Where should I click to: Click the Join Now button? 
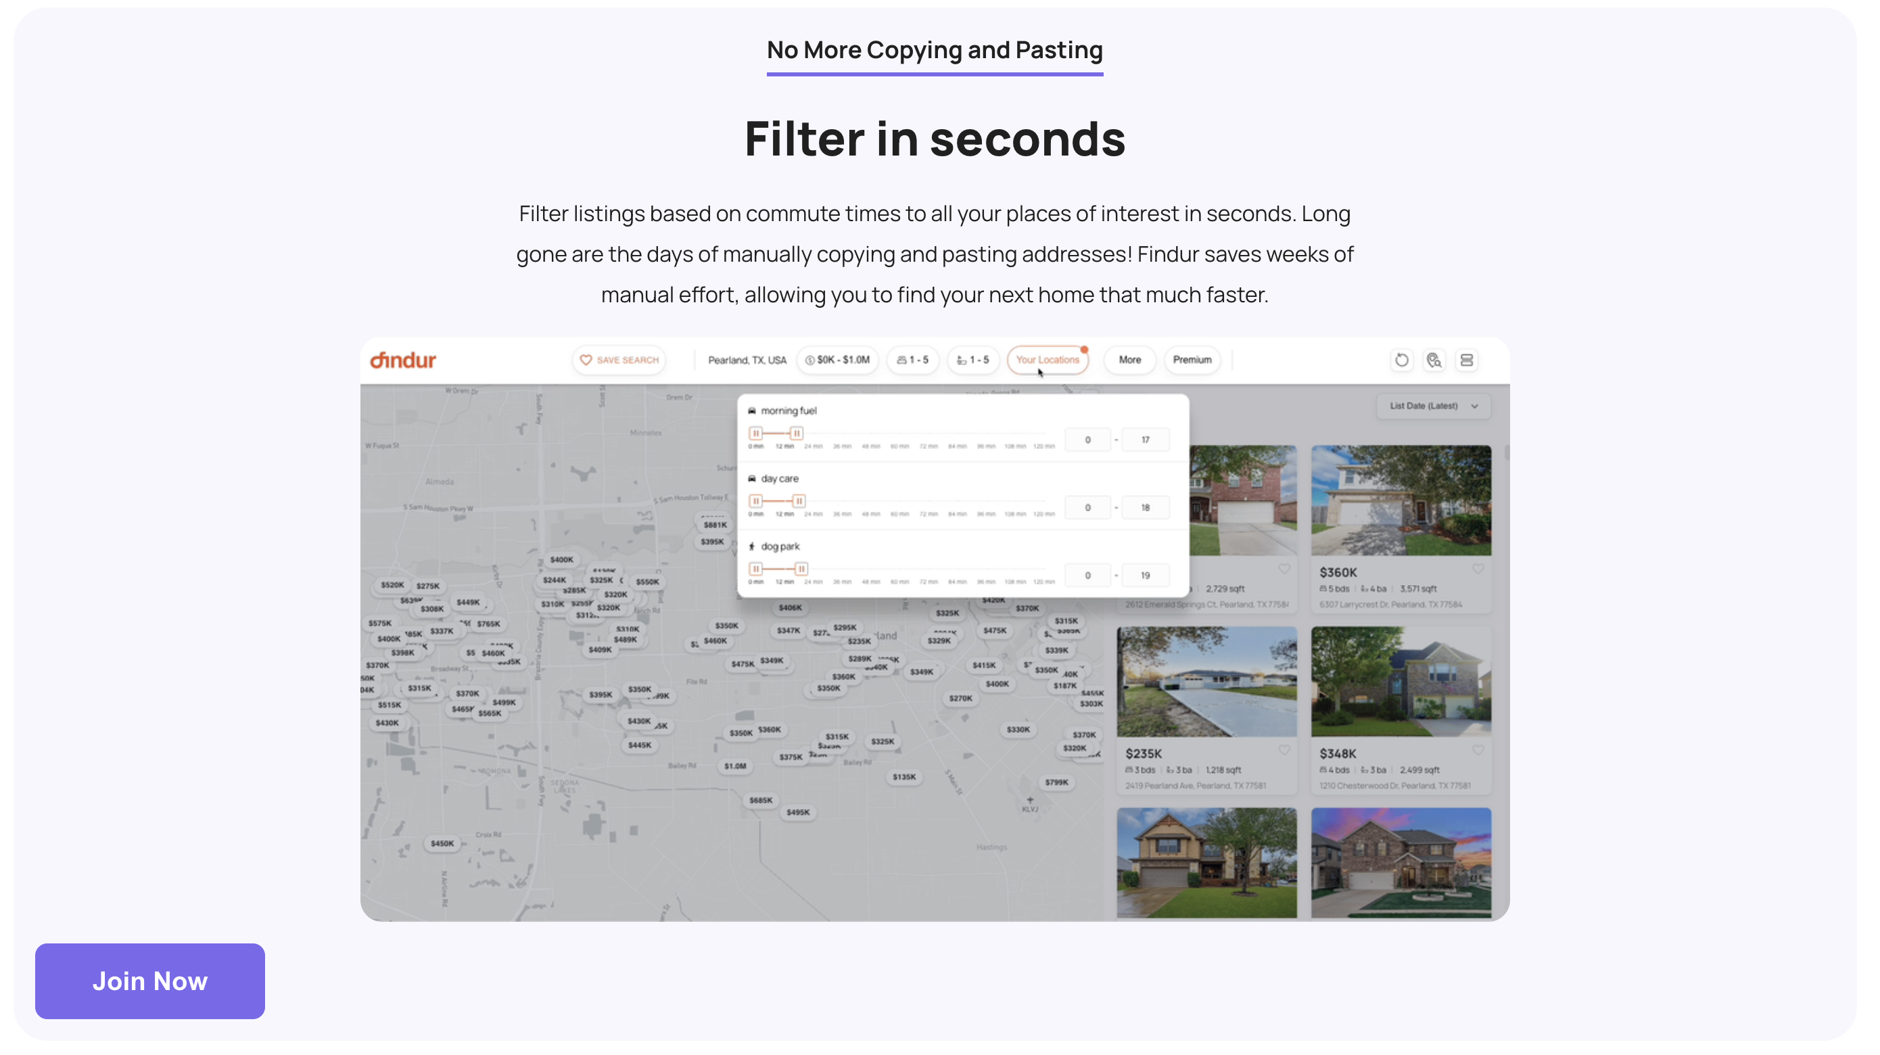click(149, 981)
